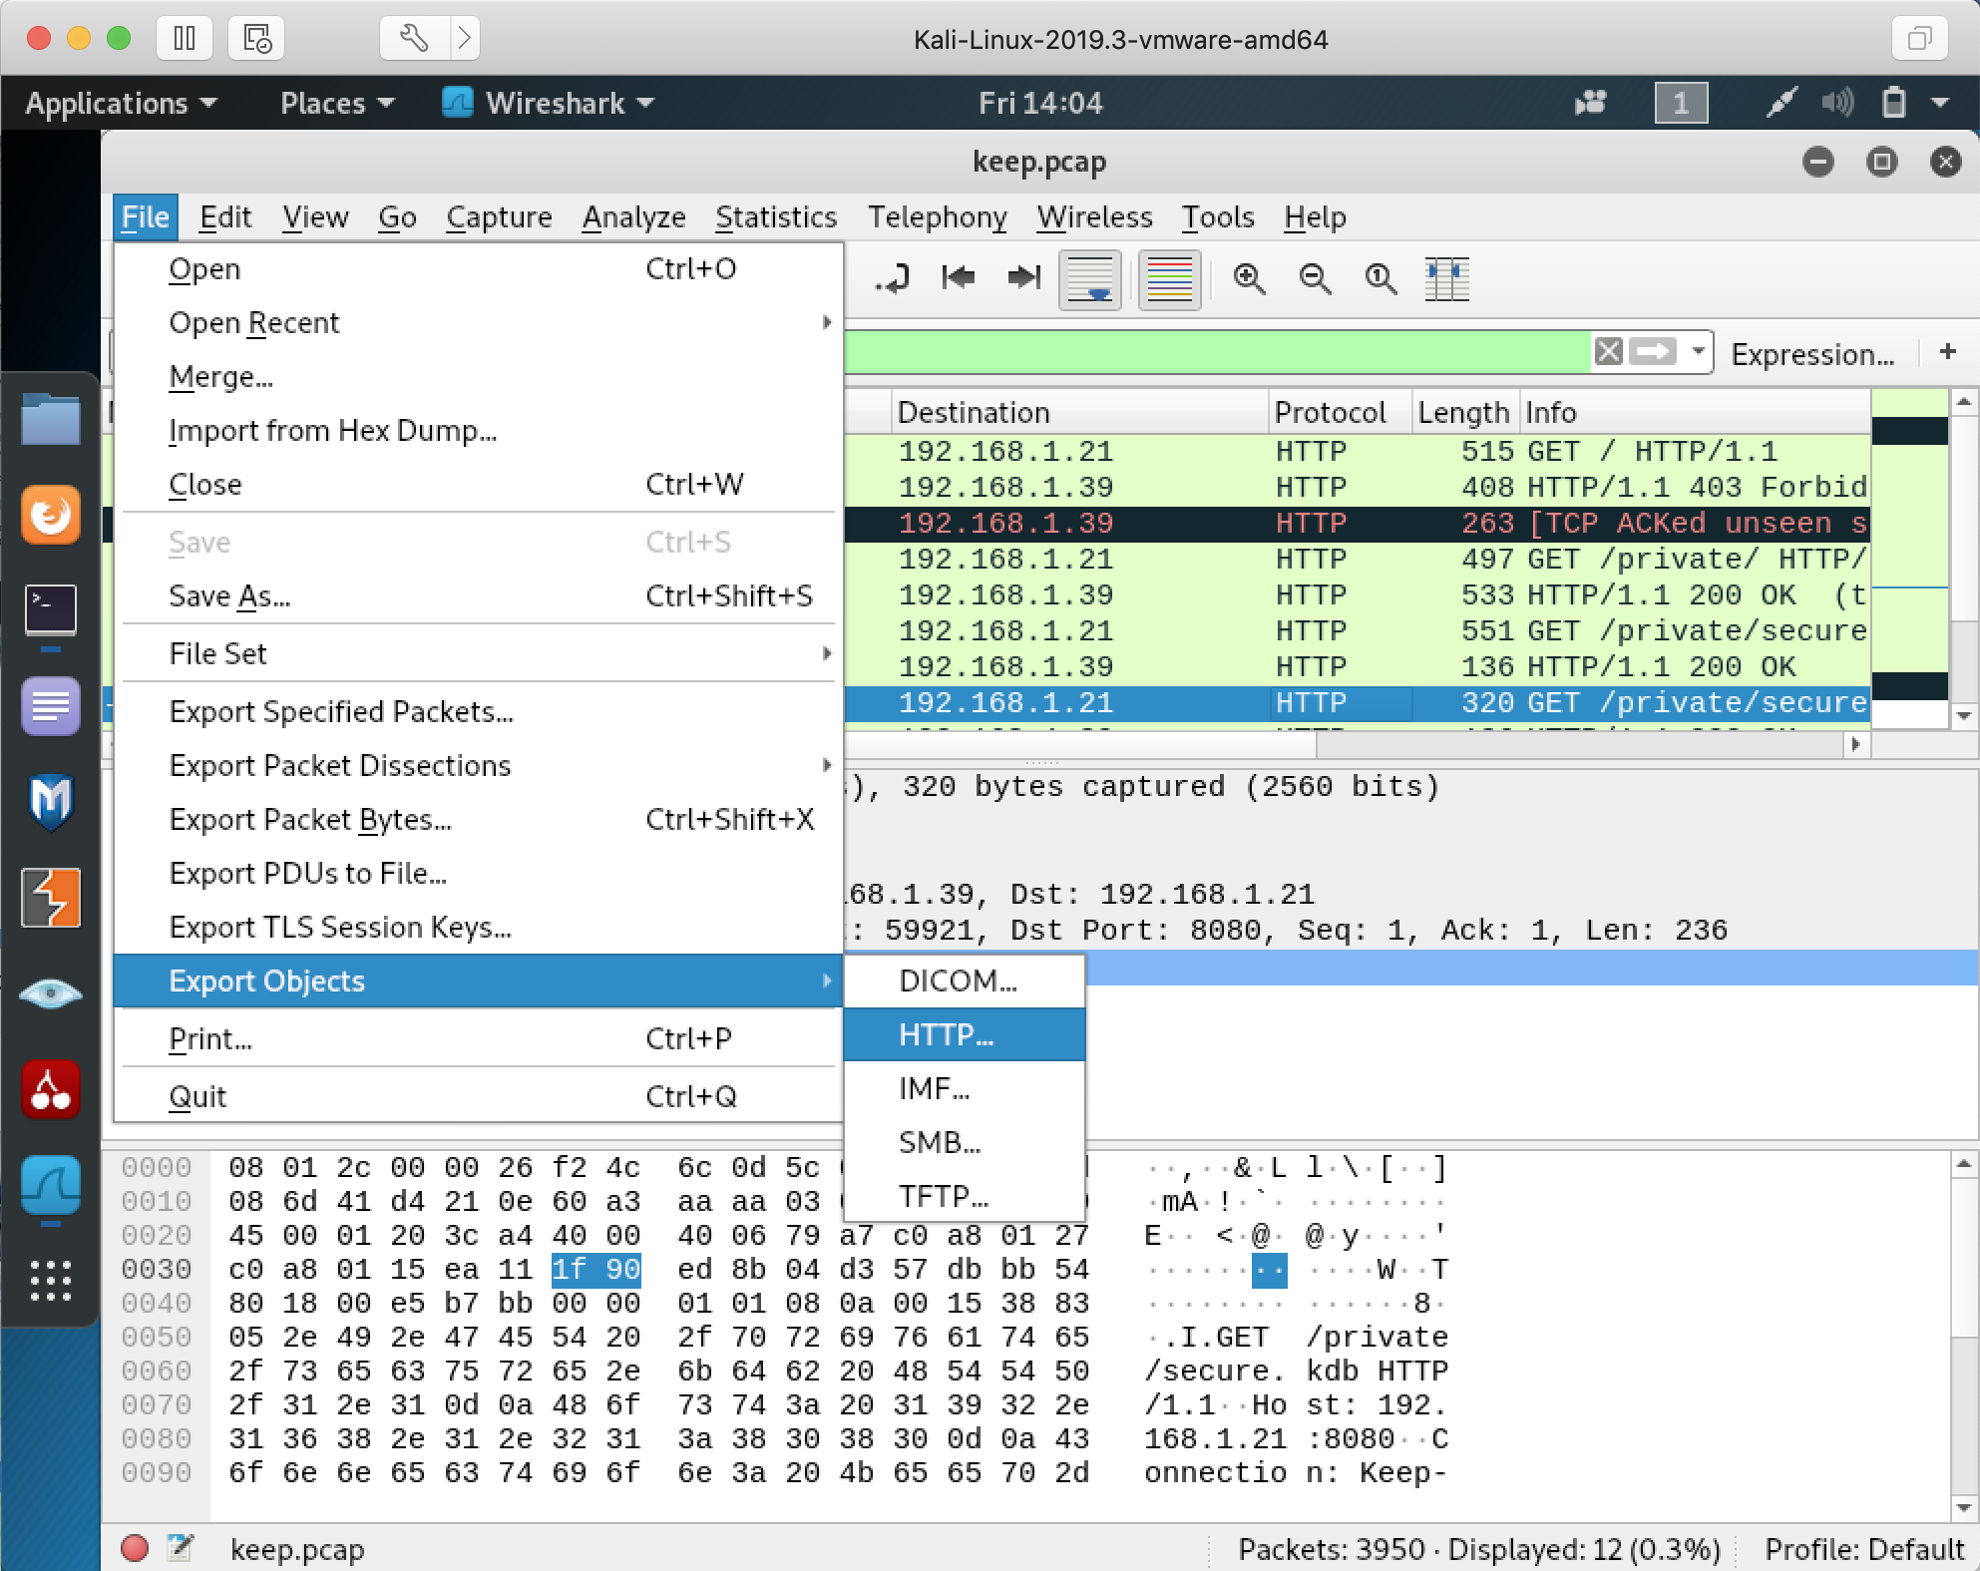Image resolution: width=1980 pixels, height=1571 pixels.
Task: Expand the File Set submenu
Action: pyautogui.click(x=479, y=653)
